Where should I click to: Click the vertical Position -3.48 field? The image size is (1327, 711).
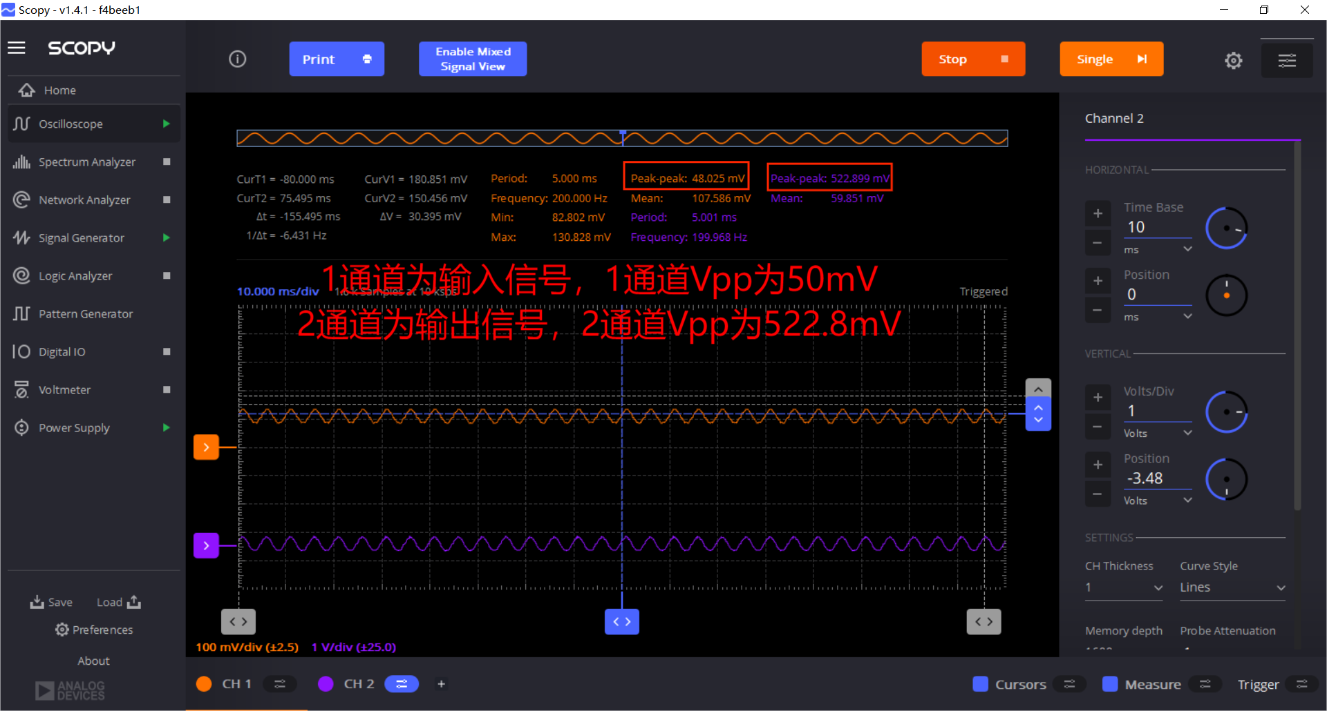[x=1158, y=478]
